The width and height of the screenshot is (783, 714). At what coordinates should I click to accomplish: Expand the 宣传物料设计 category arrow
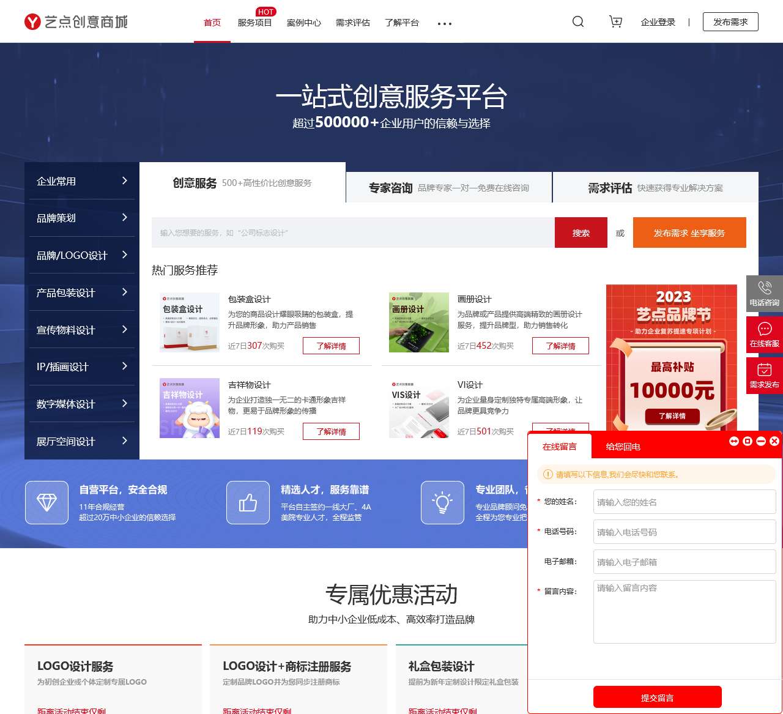click(x=125, y=329)
